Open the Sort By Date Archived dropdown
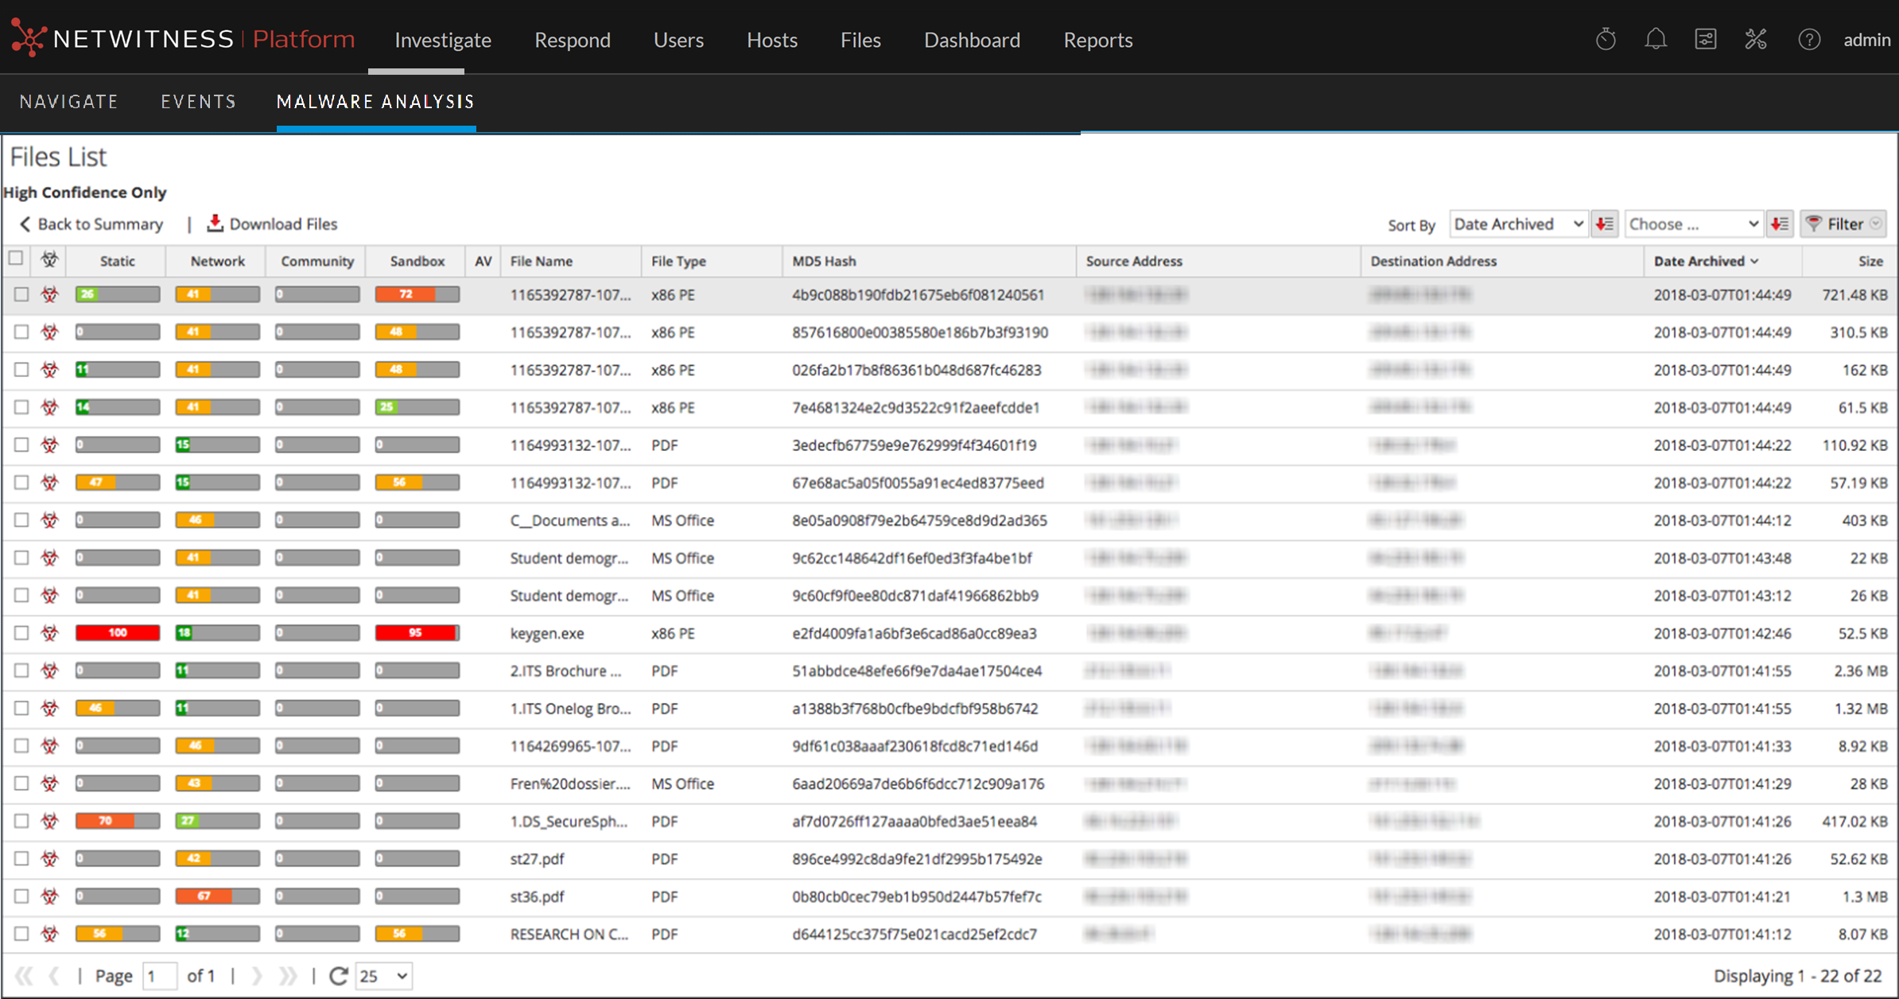 (x=1517, y=224)
